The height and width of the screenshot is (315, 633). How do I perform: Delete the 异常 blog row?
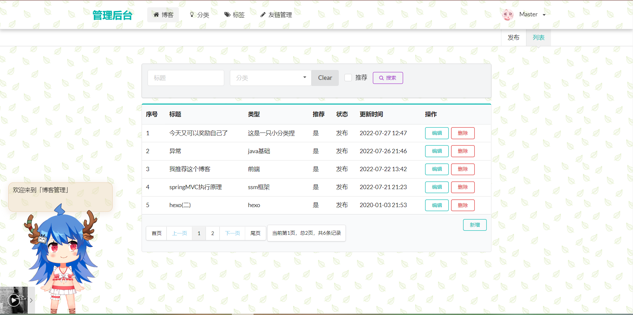tap(463, 151)
